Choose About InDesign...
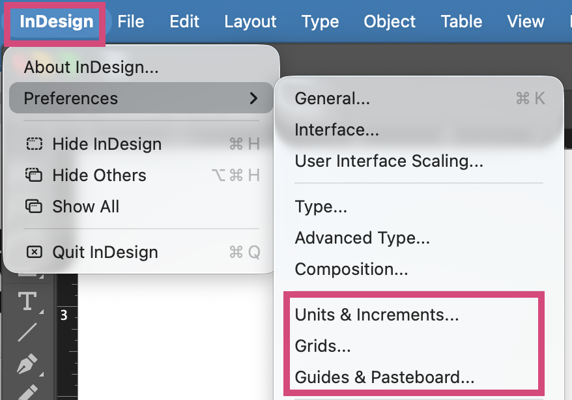Screen dimensions: 572x400 [x=141, y=67]
